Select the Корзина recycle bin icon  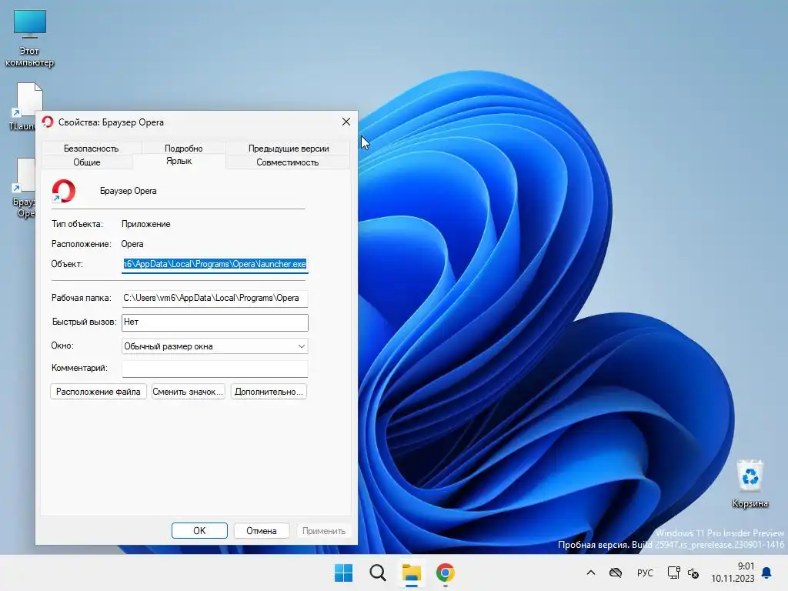pos(750,483)
